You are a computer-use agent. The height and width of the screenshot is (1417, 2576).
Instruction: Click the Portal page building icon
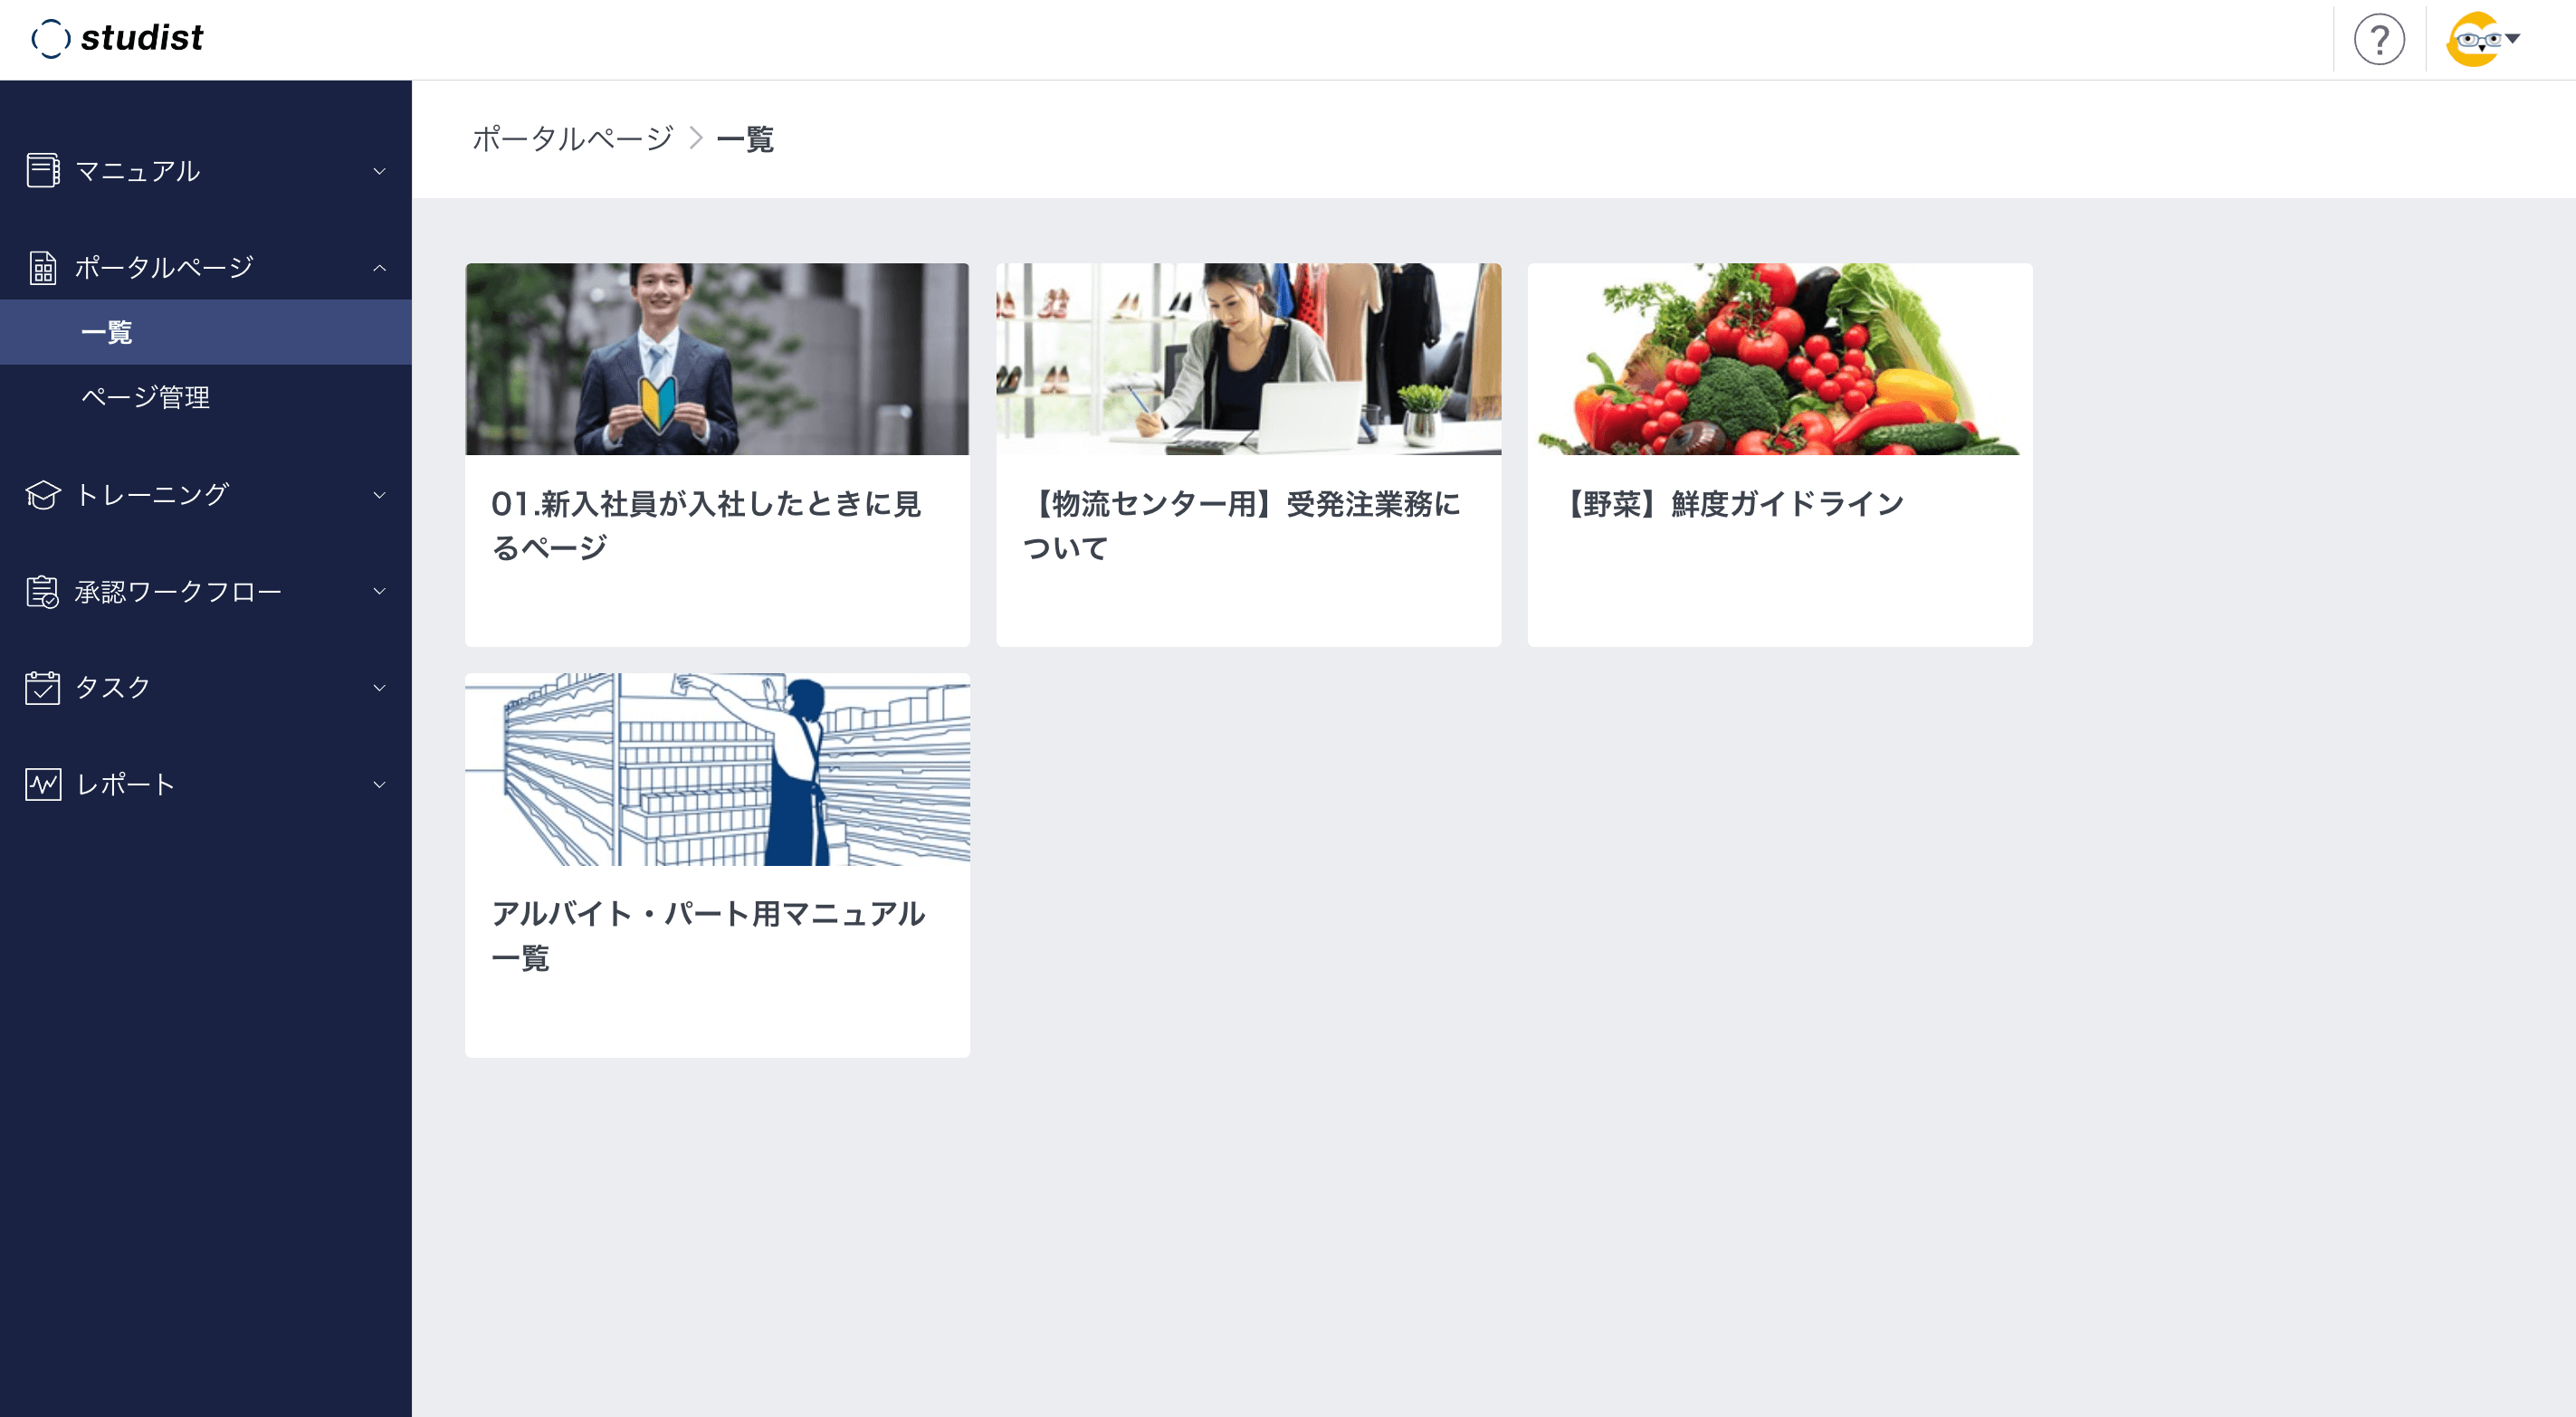(x=42, y=267)
